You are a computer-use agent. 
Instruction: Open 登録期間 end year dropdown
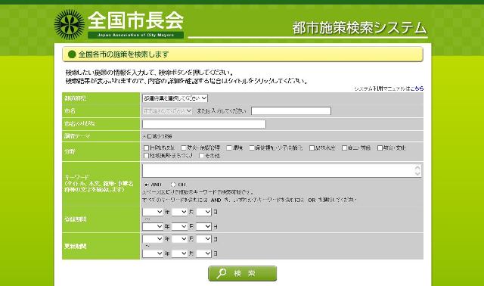coord(153,226)
